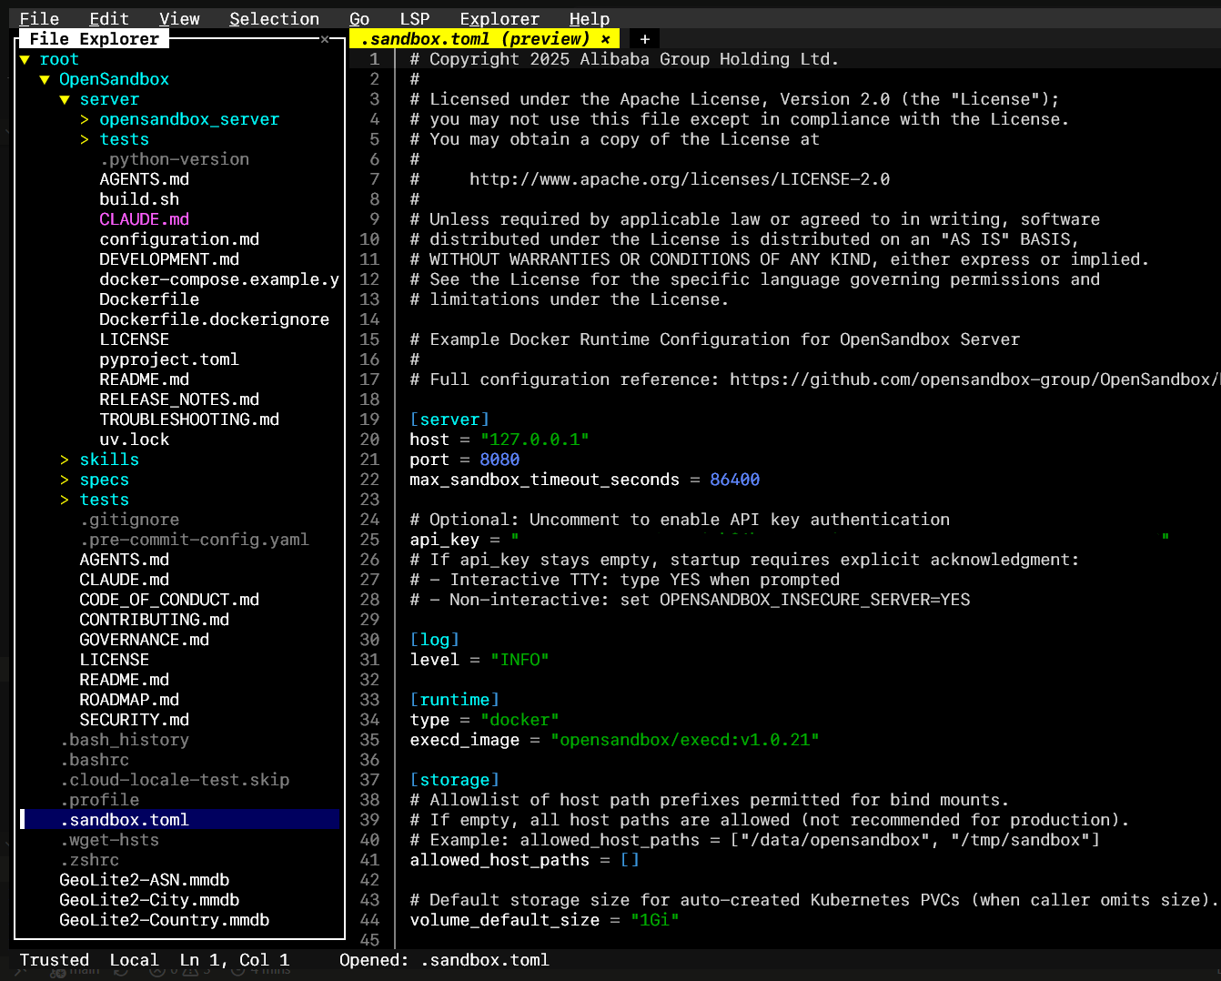Open uv.lock file
This screenshot has width=1221, height=981.
point(135,440)
